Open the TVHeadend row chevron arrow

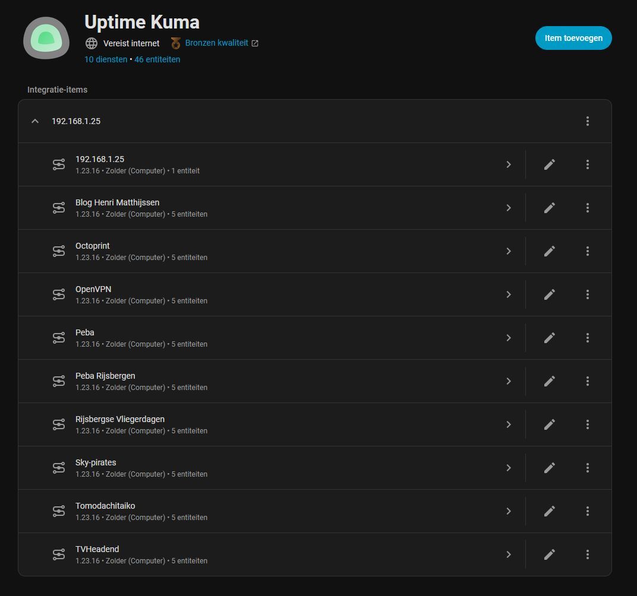point(509,554)
